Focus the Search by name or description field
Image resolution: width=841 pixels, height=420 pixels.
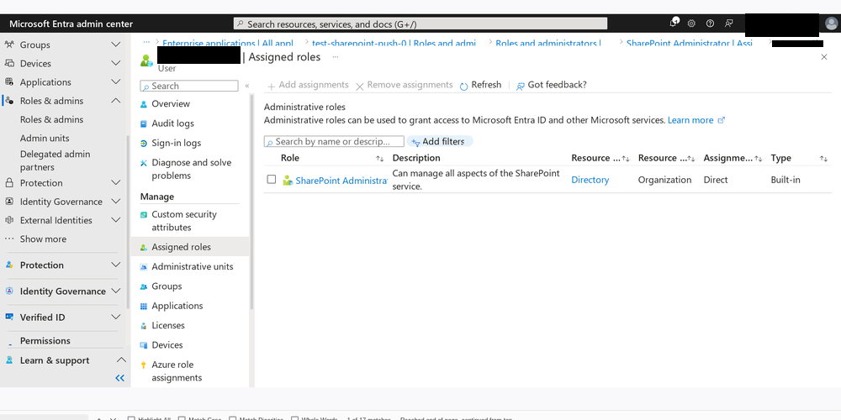pyautogui.click(x=334, y=141)
